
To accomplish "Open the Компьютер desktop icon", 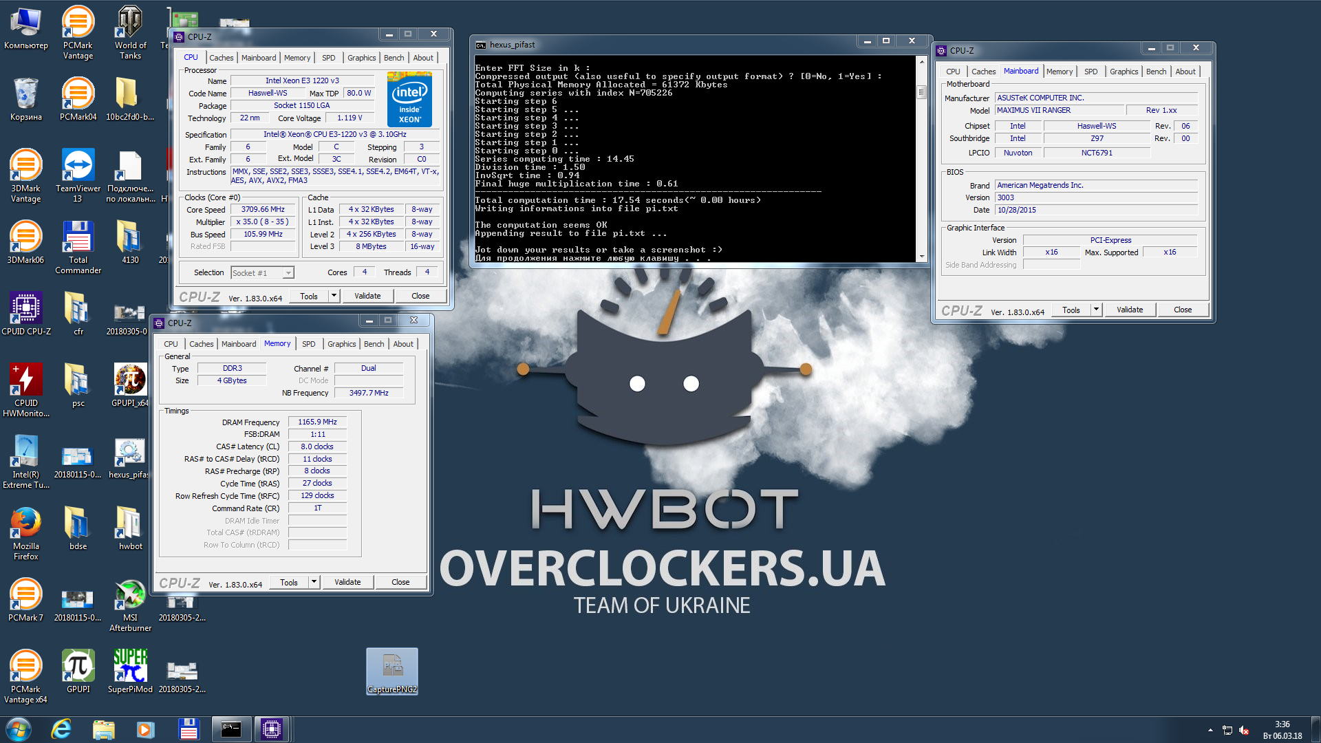I will click(25, 28).
